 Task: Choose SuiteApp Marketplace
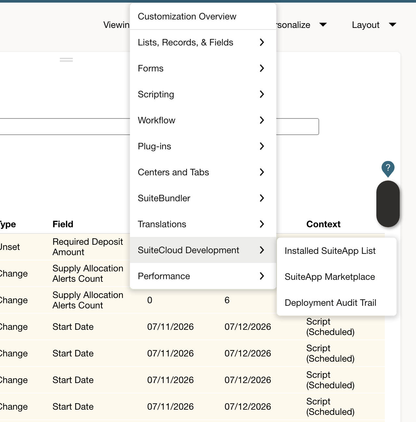337,277
